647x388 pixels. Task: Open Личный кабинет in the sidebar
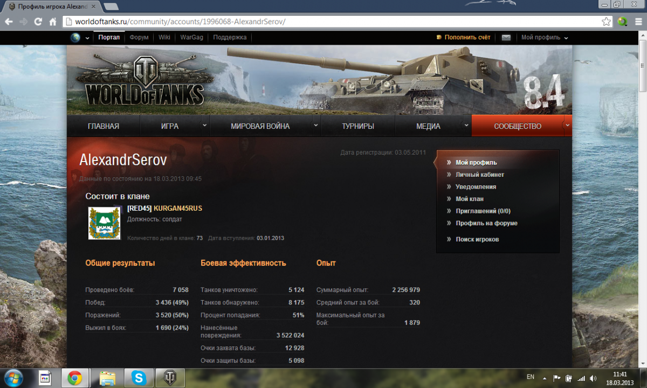pyautogui.click(x=480, y=175)
